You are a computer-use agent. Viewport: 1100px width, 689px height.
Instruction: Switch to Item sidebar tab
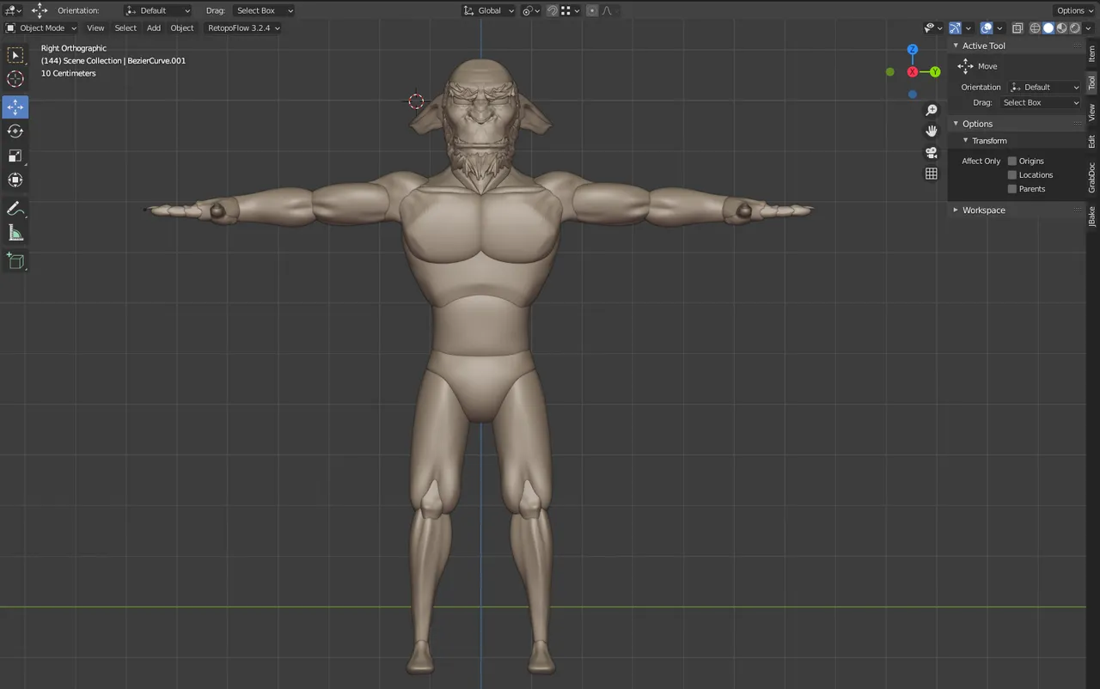[x=1092, y=54]
